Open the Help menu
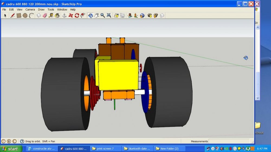 pyautogui.click(x=73, y=9)
